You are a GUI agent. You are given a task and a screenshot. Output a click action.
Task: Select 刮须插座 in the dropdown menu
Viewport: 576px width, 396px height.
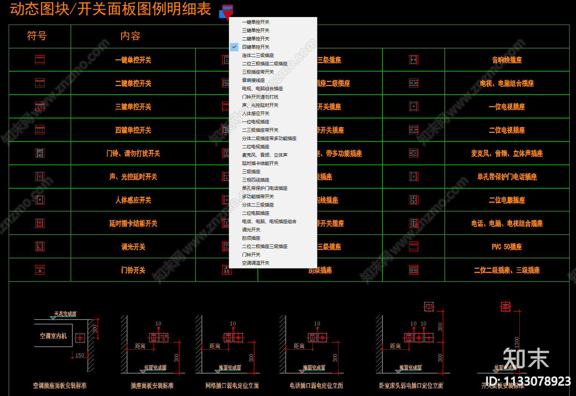(x=251, y=238)
